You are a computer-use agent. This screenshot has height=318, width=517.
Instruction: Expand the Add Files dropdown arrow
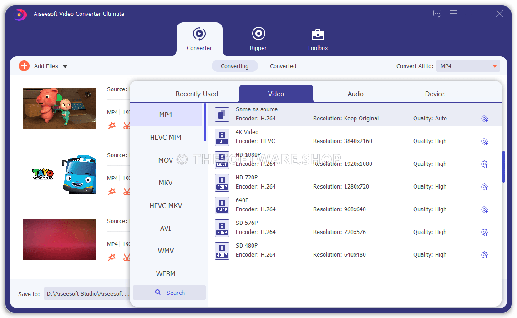pyautogui.click(x=65, y=66)
